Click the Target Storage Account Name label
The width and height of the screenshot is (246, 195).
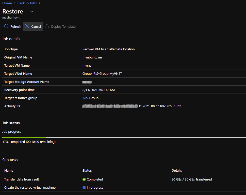tap(27, 82)
